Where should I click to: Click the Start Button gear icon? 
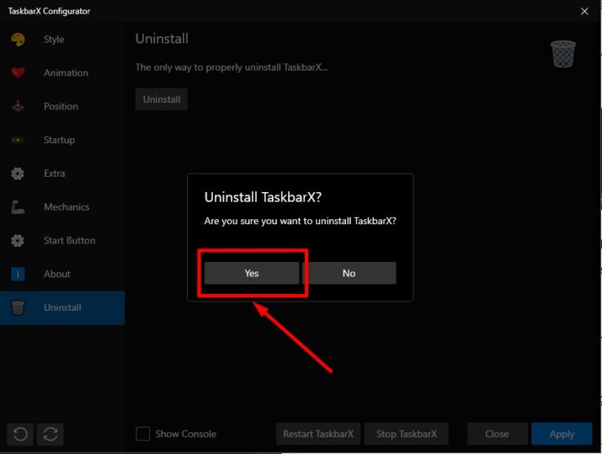point(18,241)
